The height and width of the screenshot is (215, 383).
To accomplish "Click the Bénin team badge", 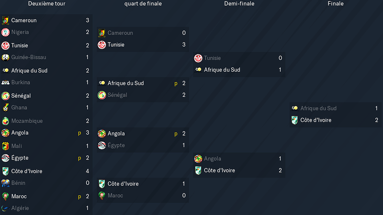I will point(5,183).
